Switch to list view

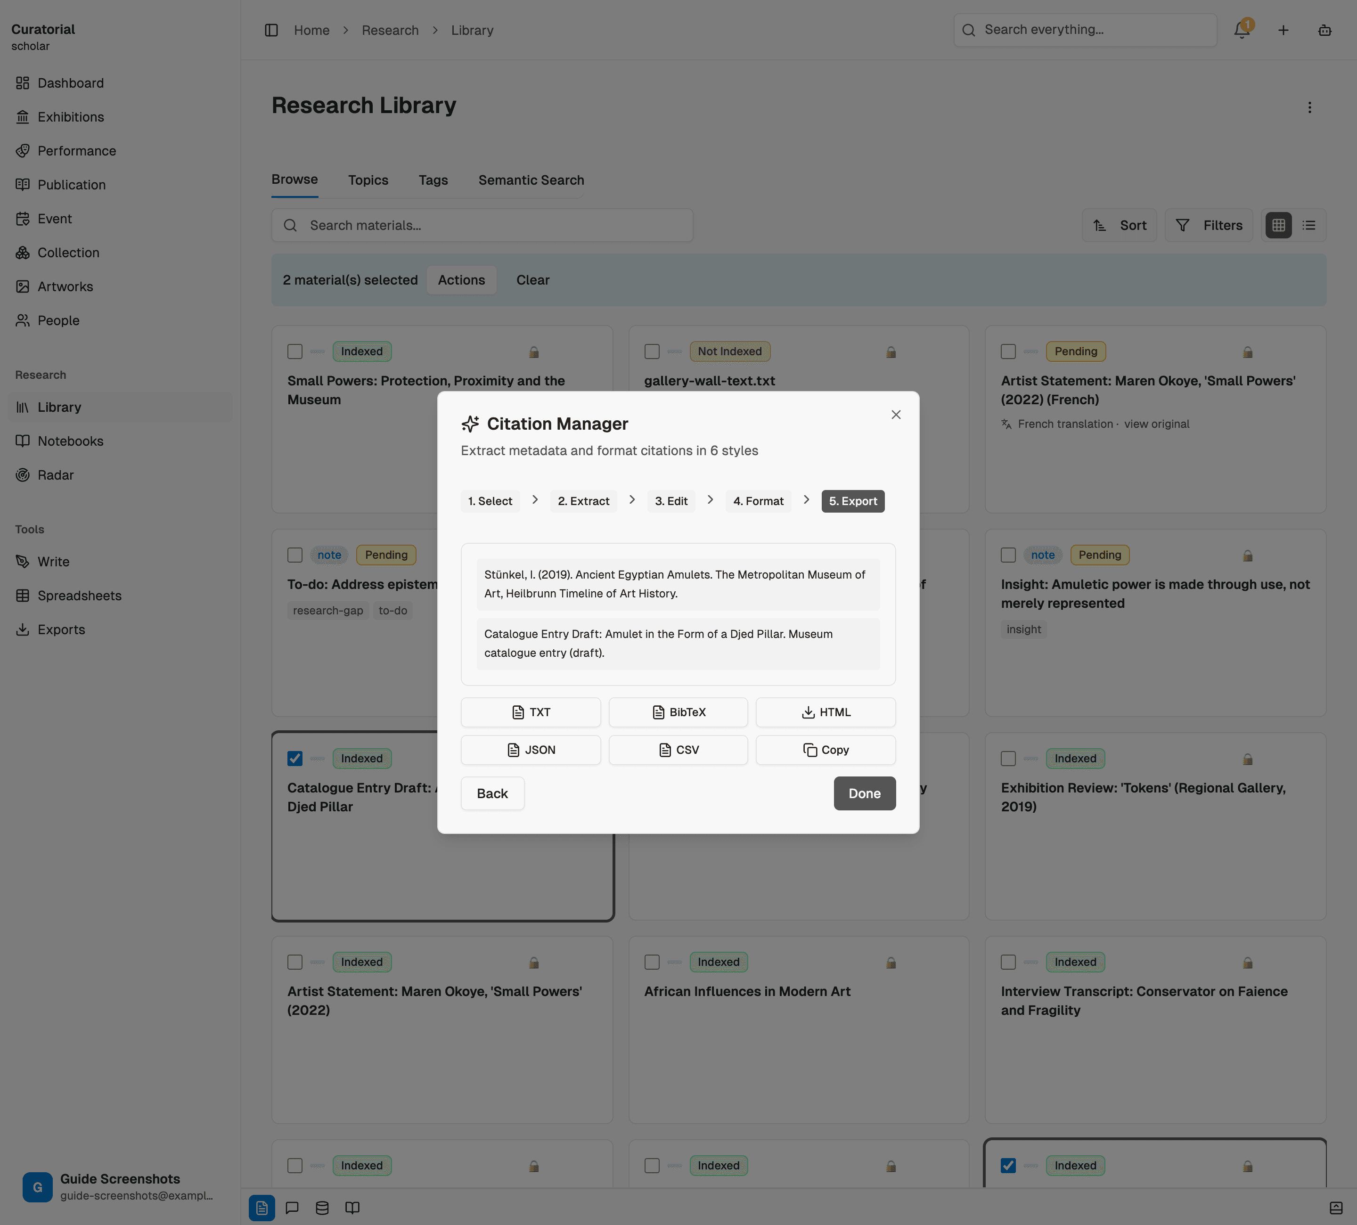(x=1308, y=226)
